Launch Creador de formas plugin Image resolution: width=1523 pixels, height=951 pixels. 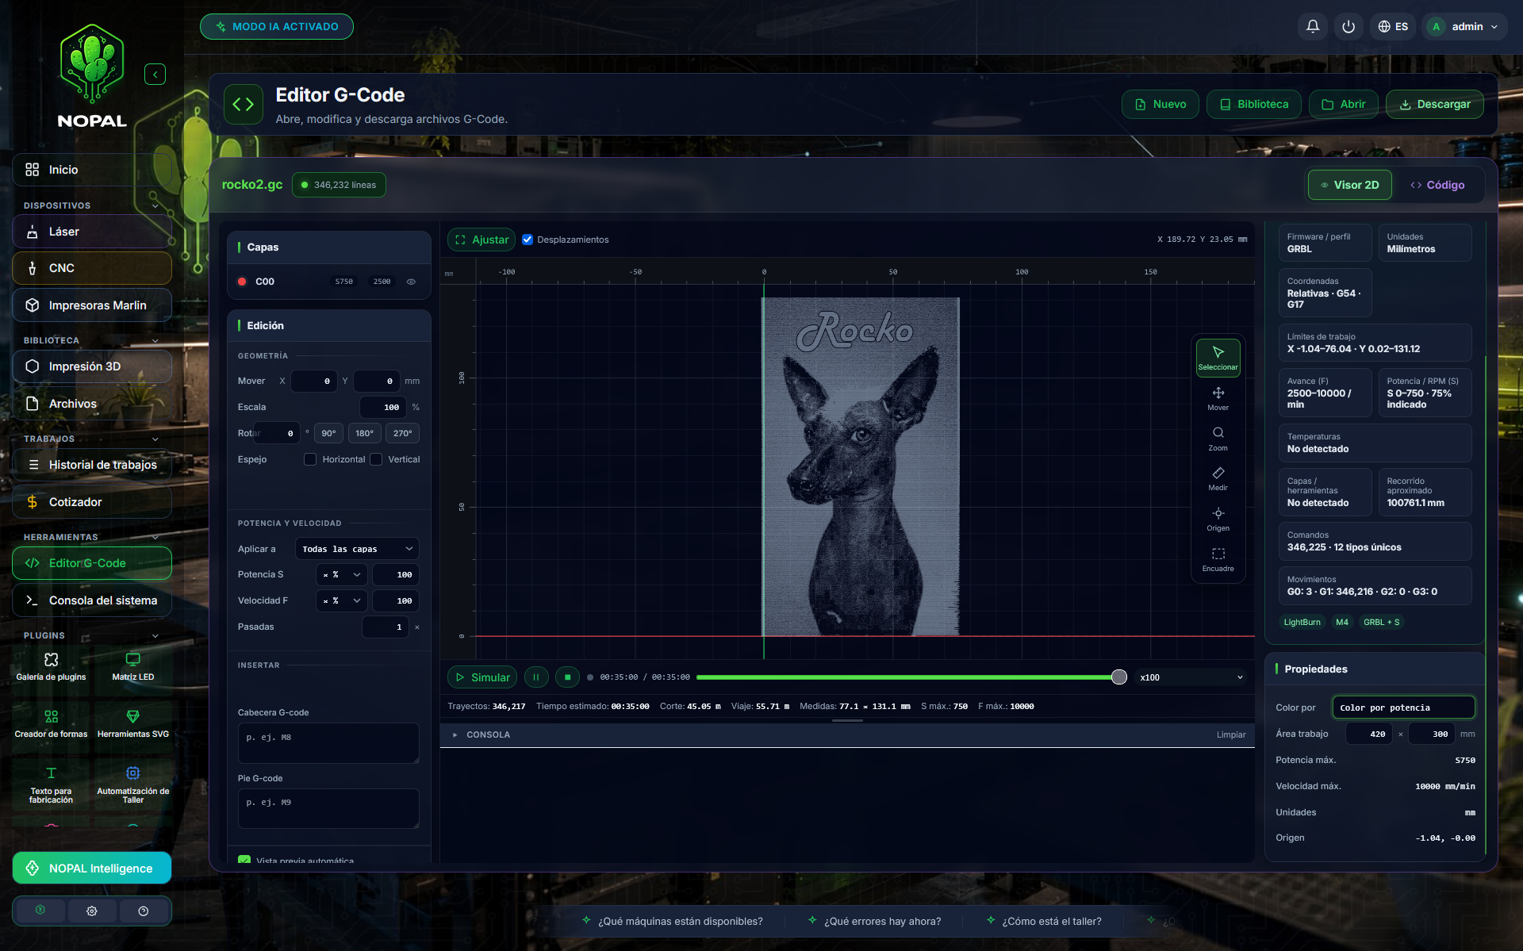coord(51,723)
